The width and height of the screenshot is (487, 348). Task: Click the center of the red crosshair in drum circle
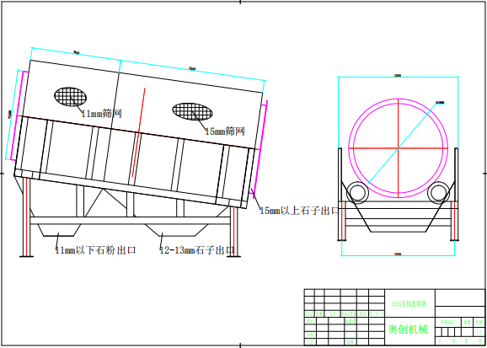(399, 148)
